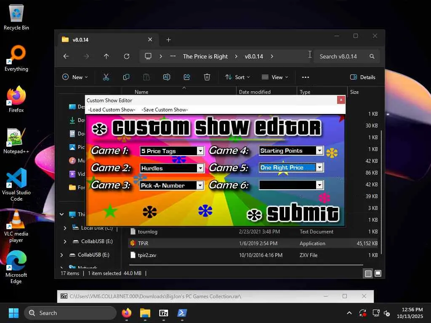Close the v8.0.14 Explorer tab
The width and height of the screenshot is (431, 323).
(x=150, y=40)
